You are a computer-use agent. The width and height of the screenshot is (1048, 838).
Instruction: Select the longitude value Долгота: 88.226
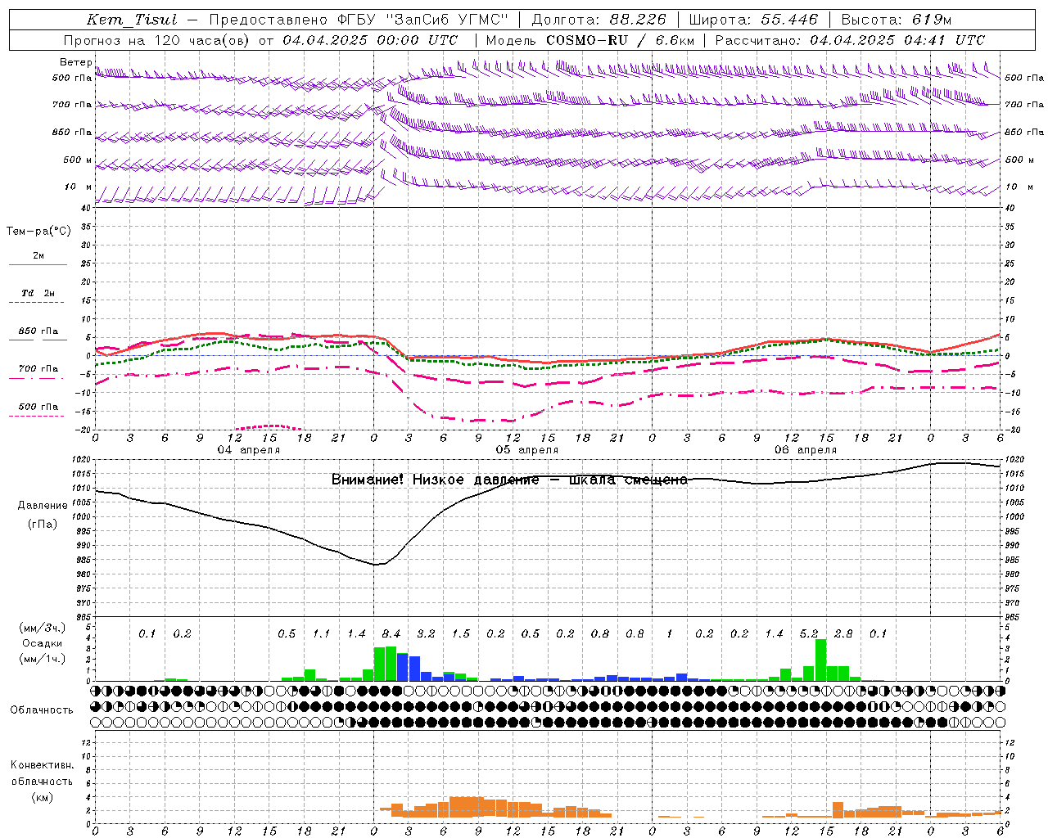tap(599, 20)
